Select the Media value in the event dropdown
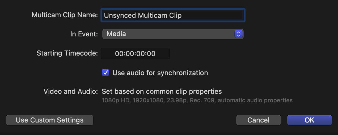Image resolution: width=338 pixels, height=135 pixels. point(116,34)
